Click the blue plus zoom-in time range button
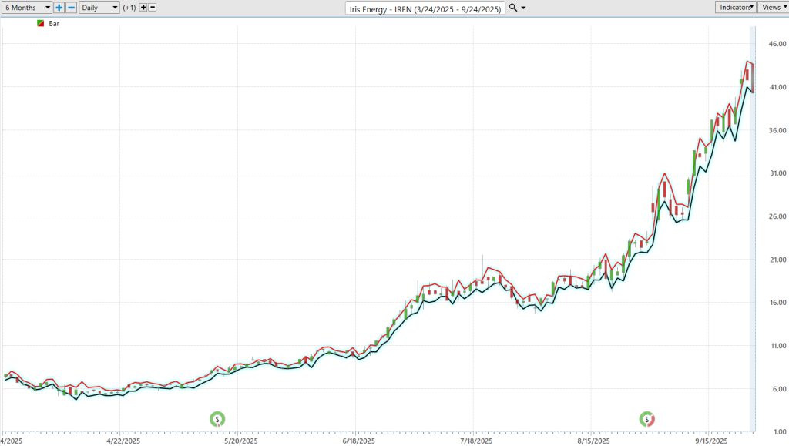 [59, 7]
